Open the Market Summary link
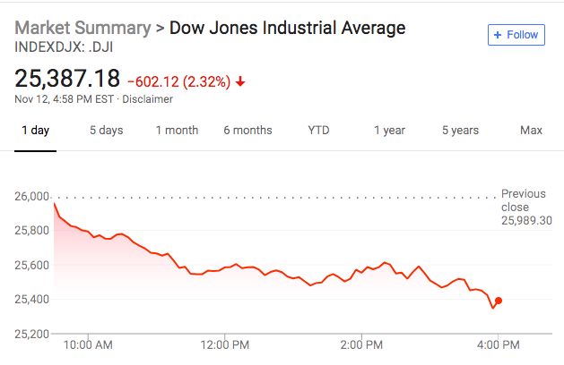 pos(82,28)
